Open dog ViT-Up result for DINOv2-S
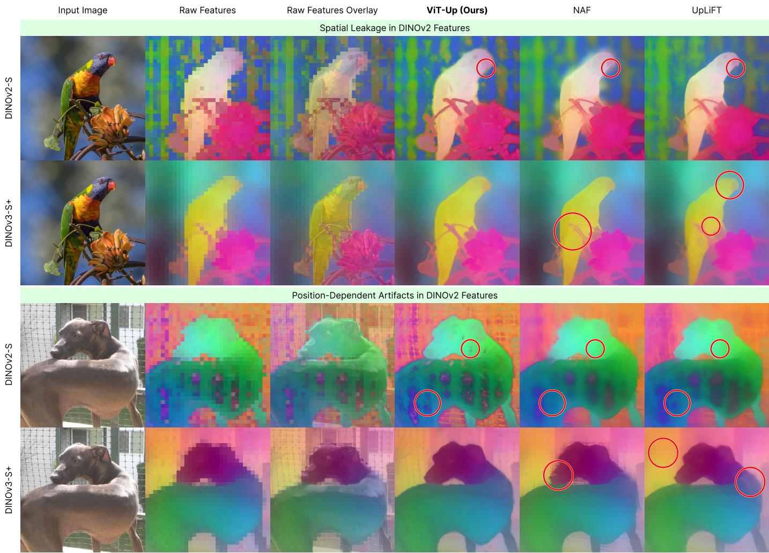 point(457,365)
